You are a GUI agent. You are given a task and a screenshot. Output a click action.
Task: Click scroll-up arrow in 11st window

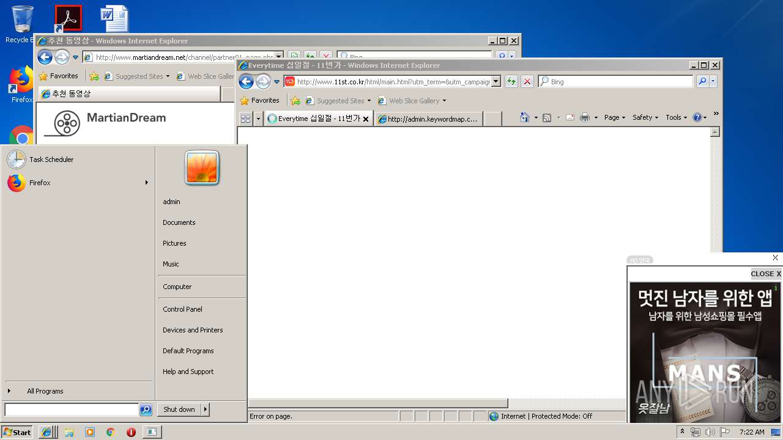coord(715,132)
